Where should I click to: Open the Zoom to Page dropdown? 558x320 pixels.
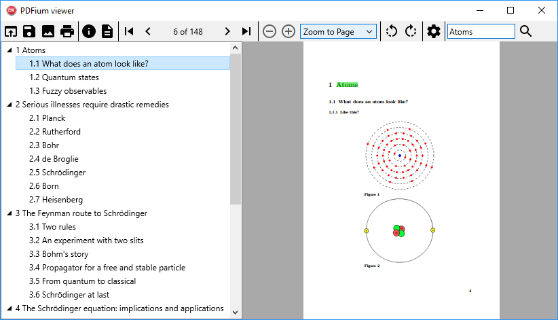coord(338,32)
